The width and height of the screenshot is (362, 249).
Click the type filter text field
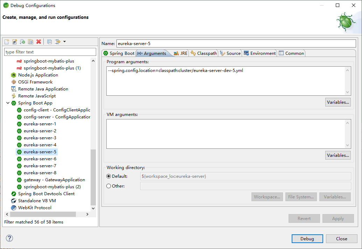pyautogui.click(x=50, y=52)
